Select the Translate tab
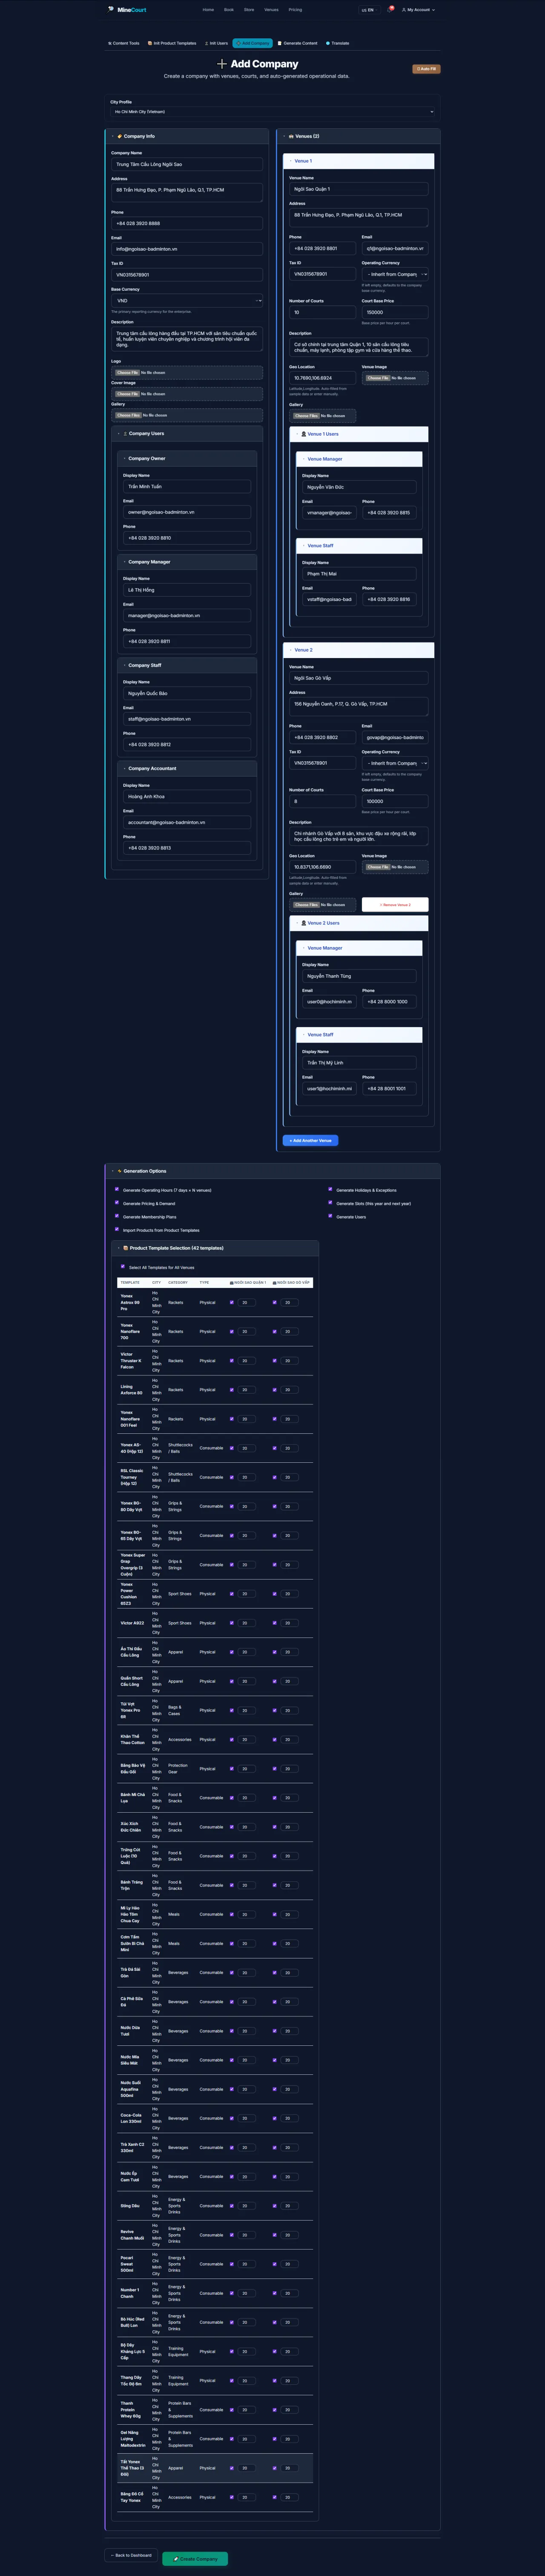The height and width of the screenshot is (2576, 545). 337,43
